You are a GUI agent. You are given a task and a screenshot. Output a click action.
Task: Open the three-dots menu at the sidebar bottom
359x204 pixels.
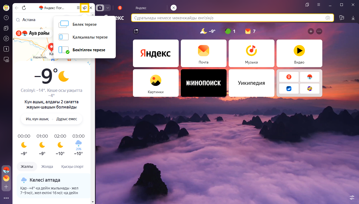6,198
